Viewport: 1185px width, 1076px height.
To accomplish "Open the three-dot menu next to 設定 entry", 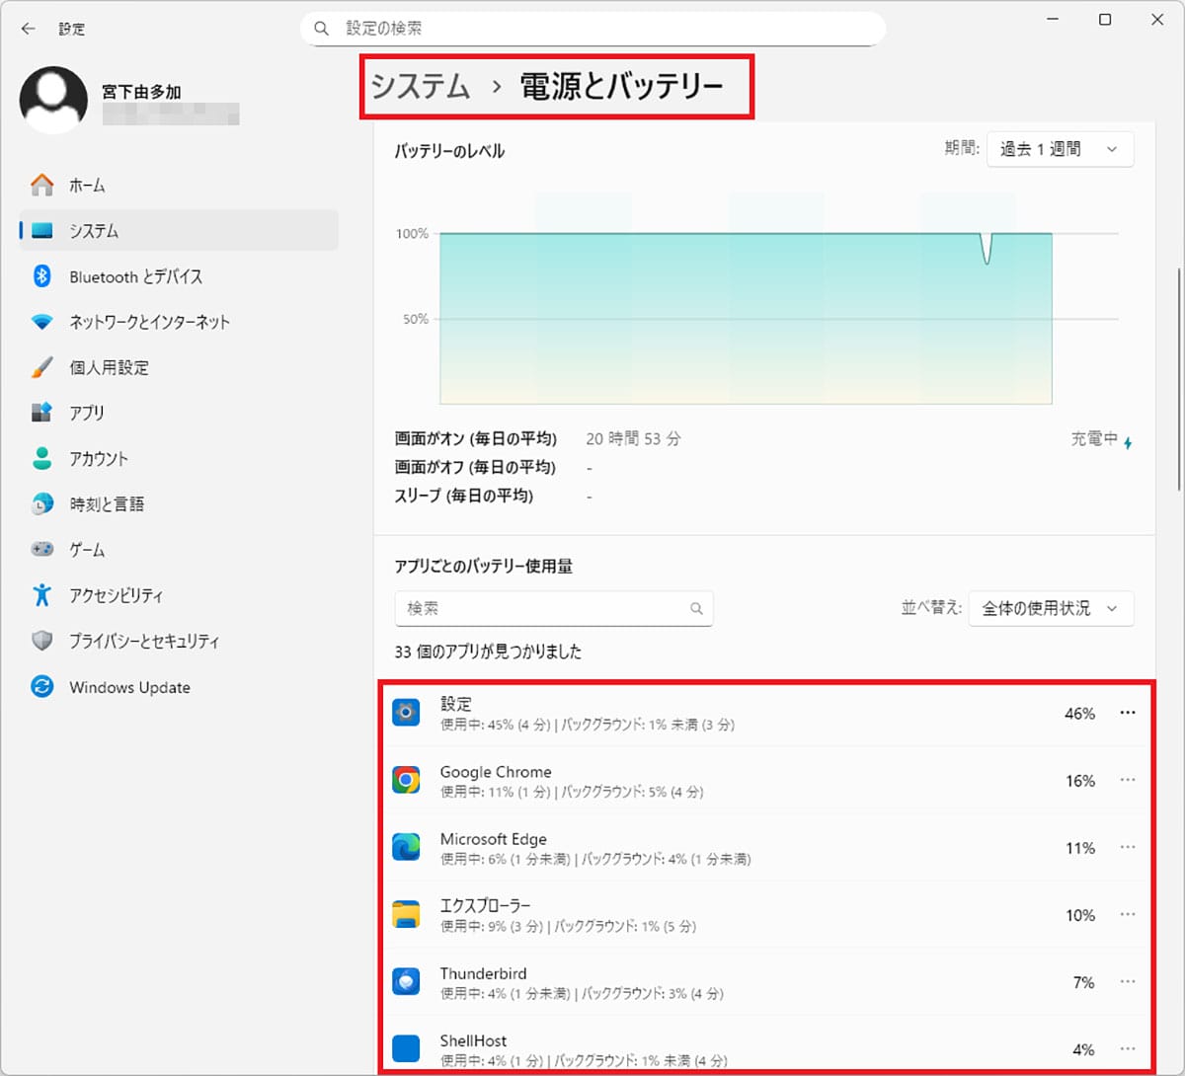I will tap(1128, 713).
